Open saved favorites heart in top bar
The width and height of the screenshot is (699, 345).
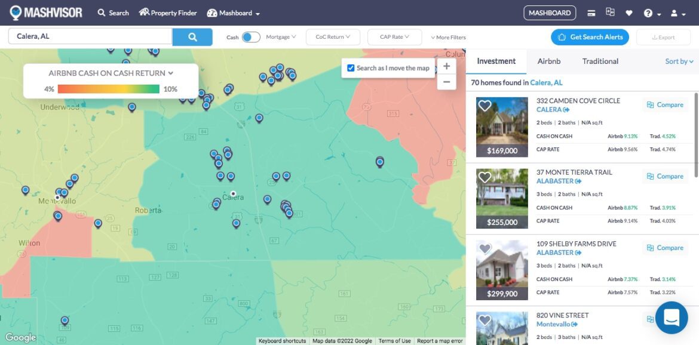[x=629, y=13]
